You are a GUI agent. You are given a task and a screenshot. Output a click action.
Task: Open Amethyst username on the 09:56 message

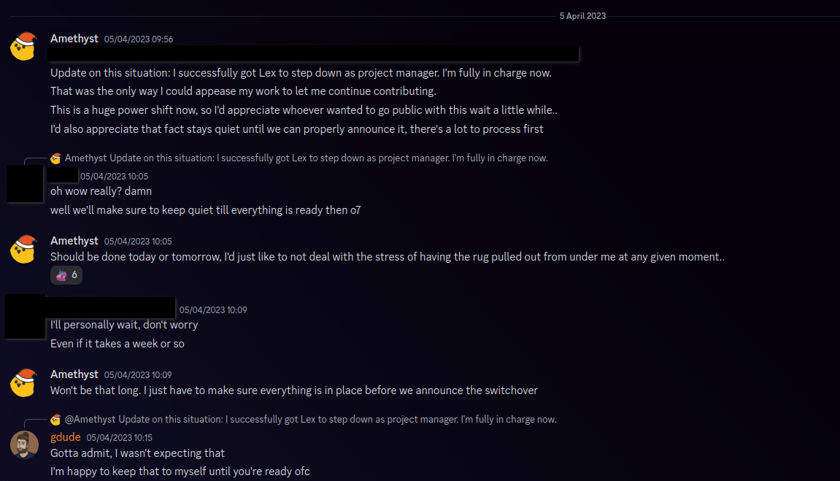pyautogui.click(x=74, y=39)
